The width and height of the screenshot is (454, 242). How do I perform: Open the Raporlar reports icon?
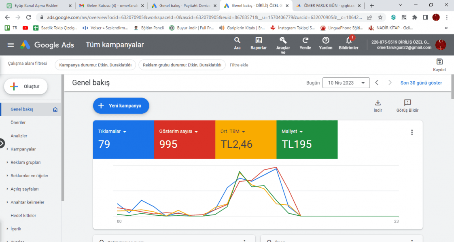point(259,43)
